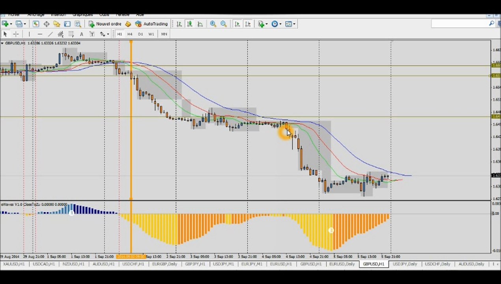Open the Insertion menu
This screenshot has height=284, width=501.
[x=58, y=15]
